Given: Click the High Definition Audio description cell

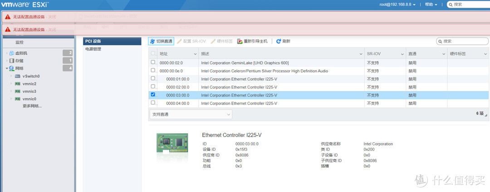Looking at the screenshot, I should click(265, 71).
